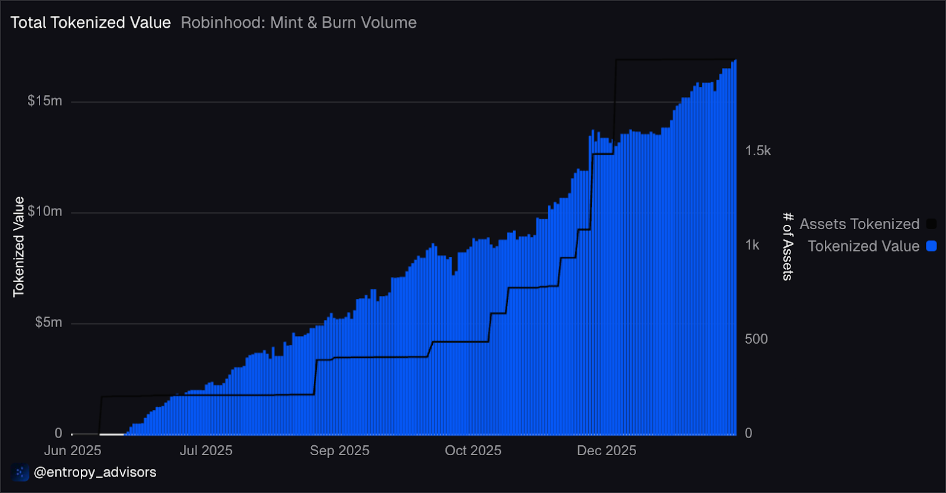The height and width of the screenshot is (493, 946).
Task: Click the $10m gridline label
Action: 45,211
